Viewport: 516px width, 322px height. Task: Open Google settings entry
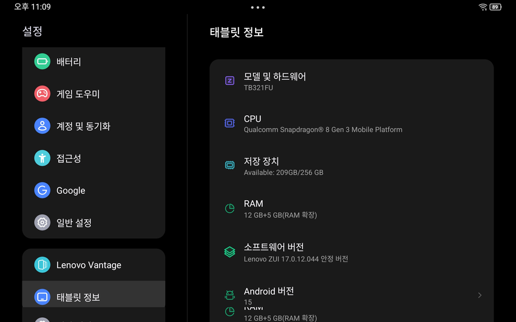[93, 190]
